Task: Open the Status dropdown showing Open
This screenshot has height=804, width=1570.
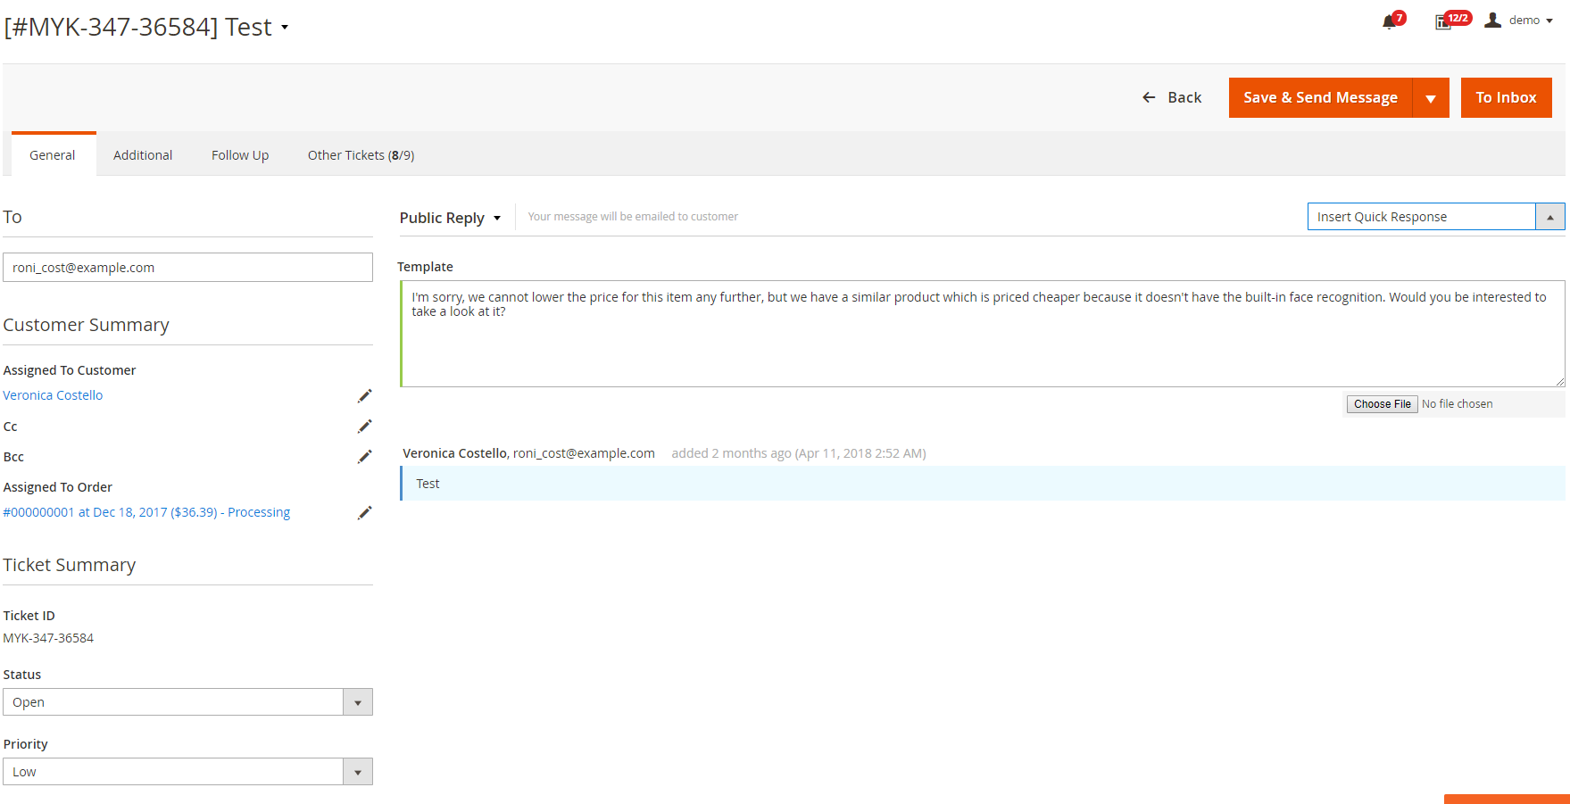Action: pos(187,702)
